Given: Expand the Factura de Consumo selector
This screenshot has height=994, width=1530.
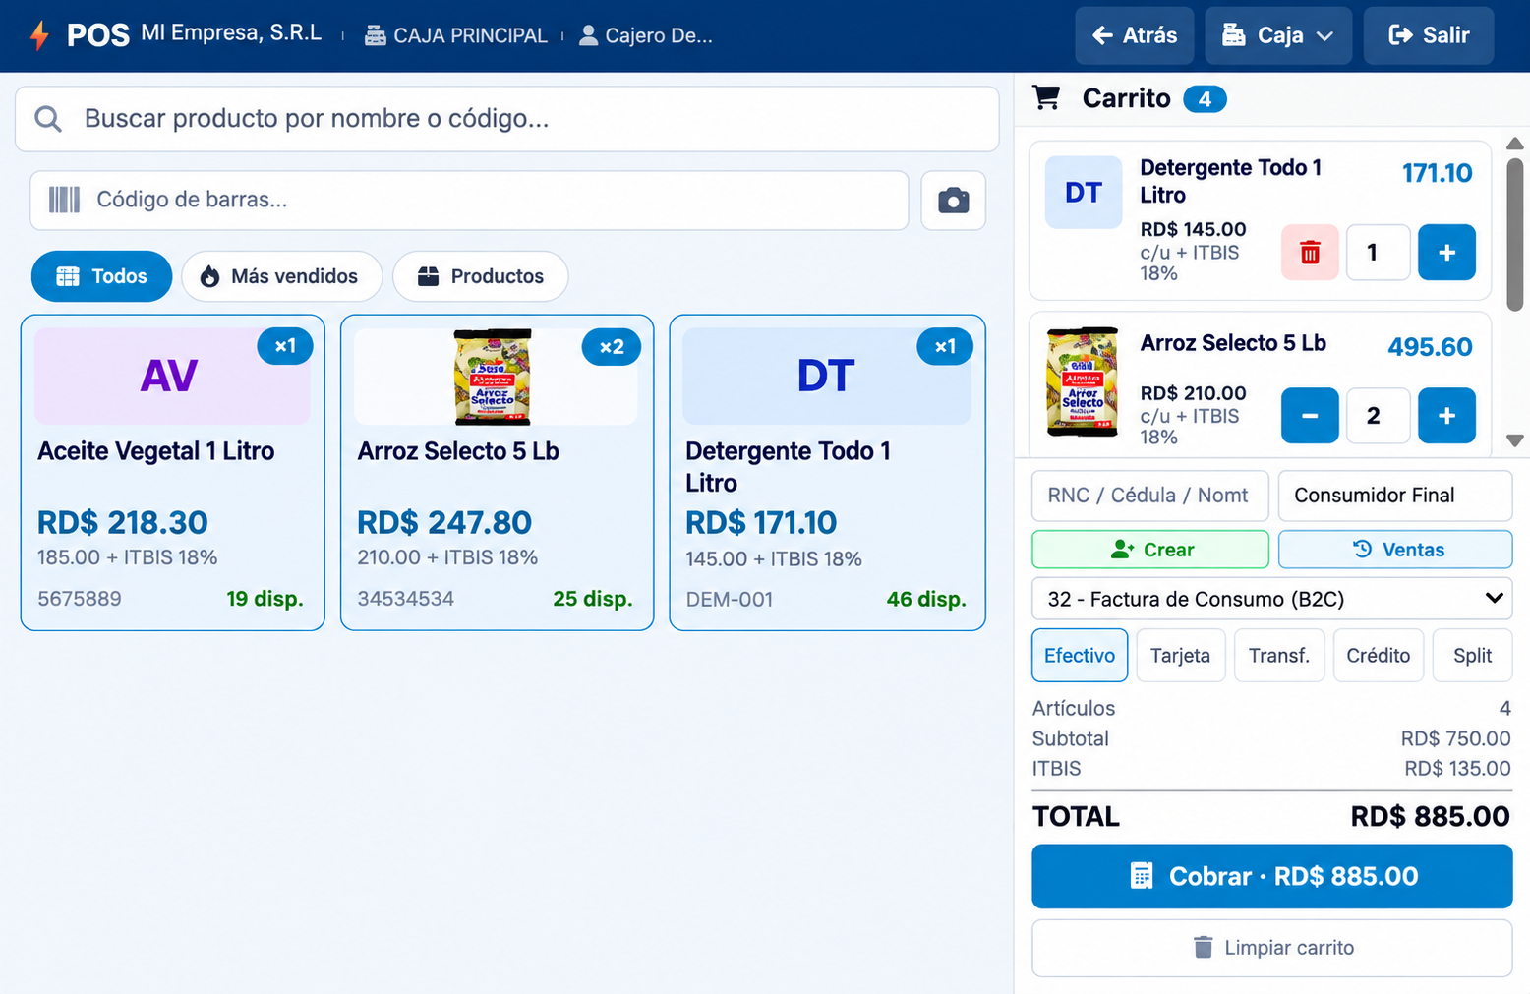Looking at the screenshot, I should 1271,599.
